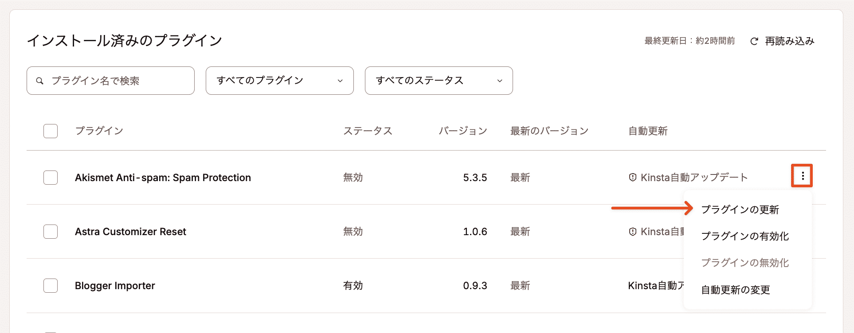854x333 pixels.
Task: Choose プラグインの更新 from the context menu
Action: [x=742, y=209]
